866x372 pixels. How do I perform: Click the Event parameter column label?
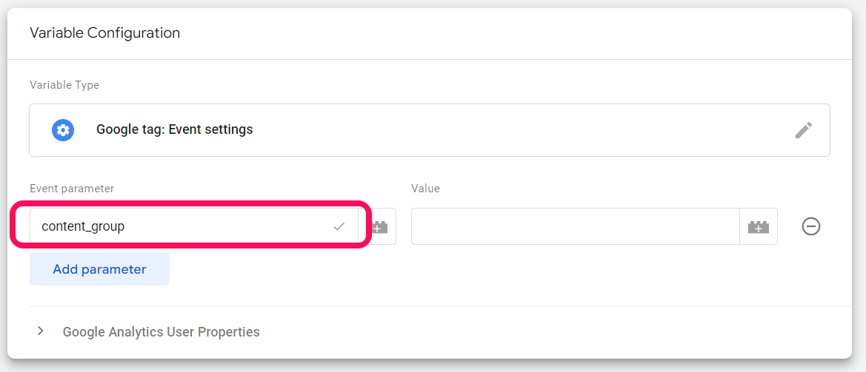(x=72, y=189)
